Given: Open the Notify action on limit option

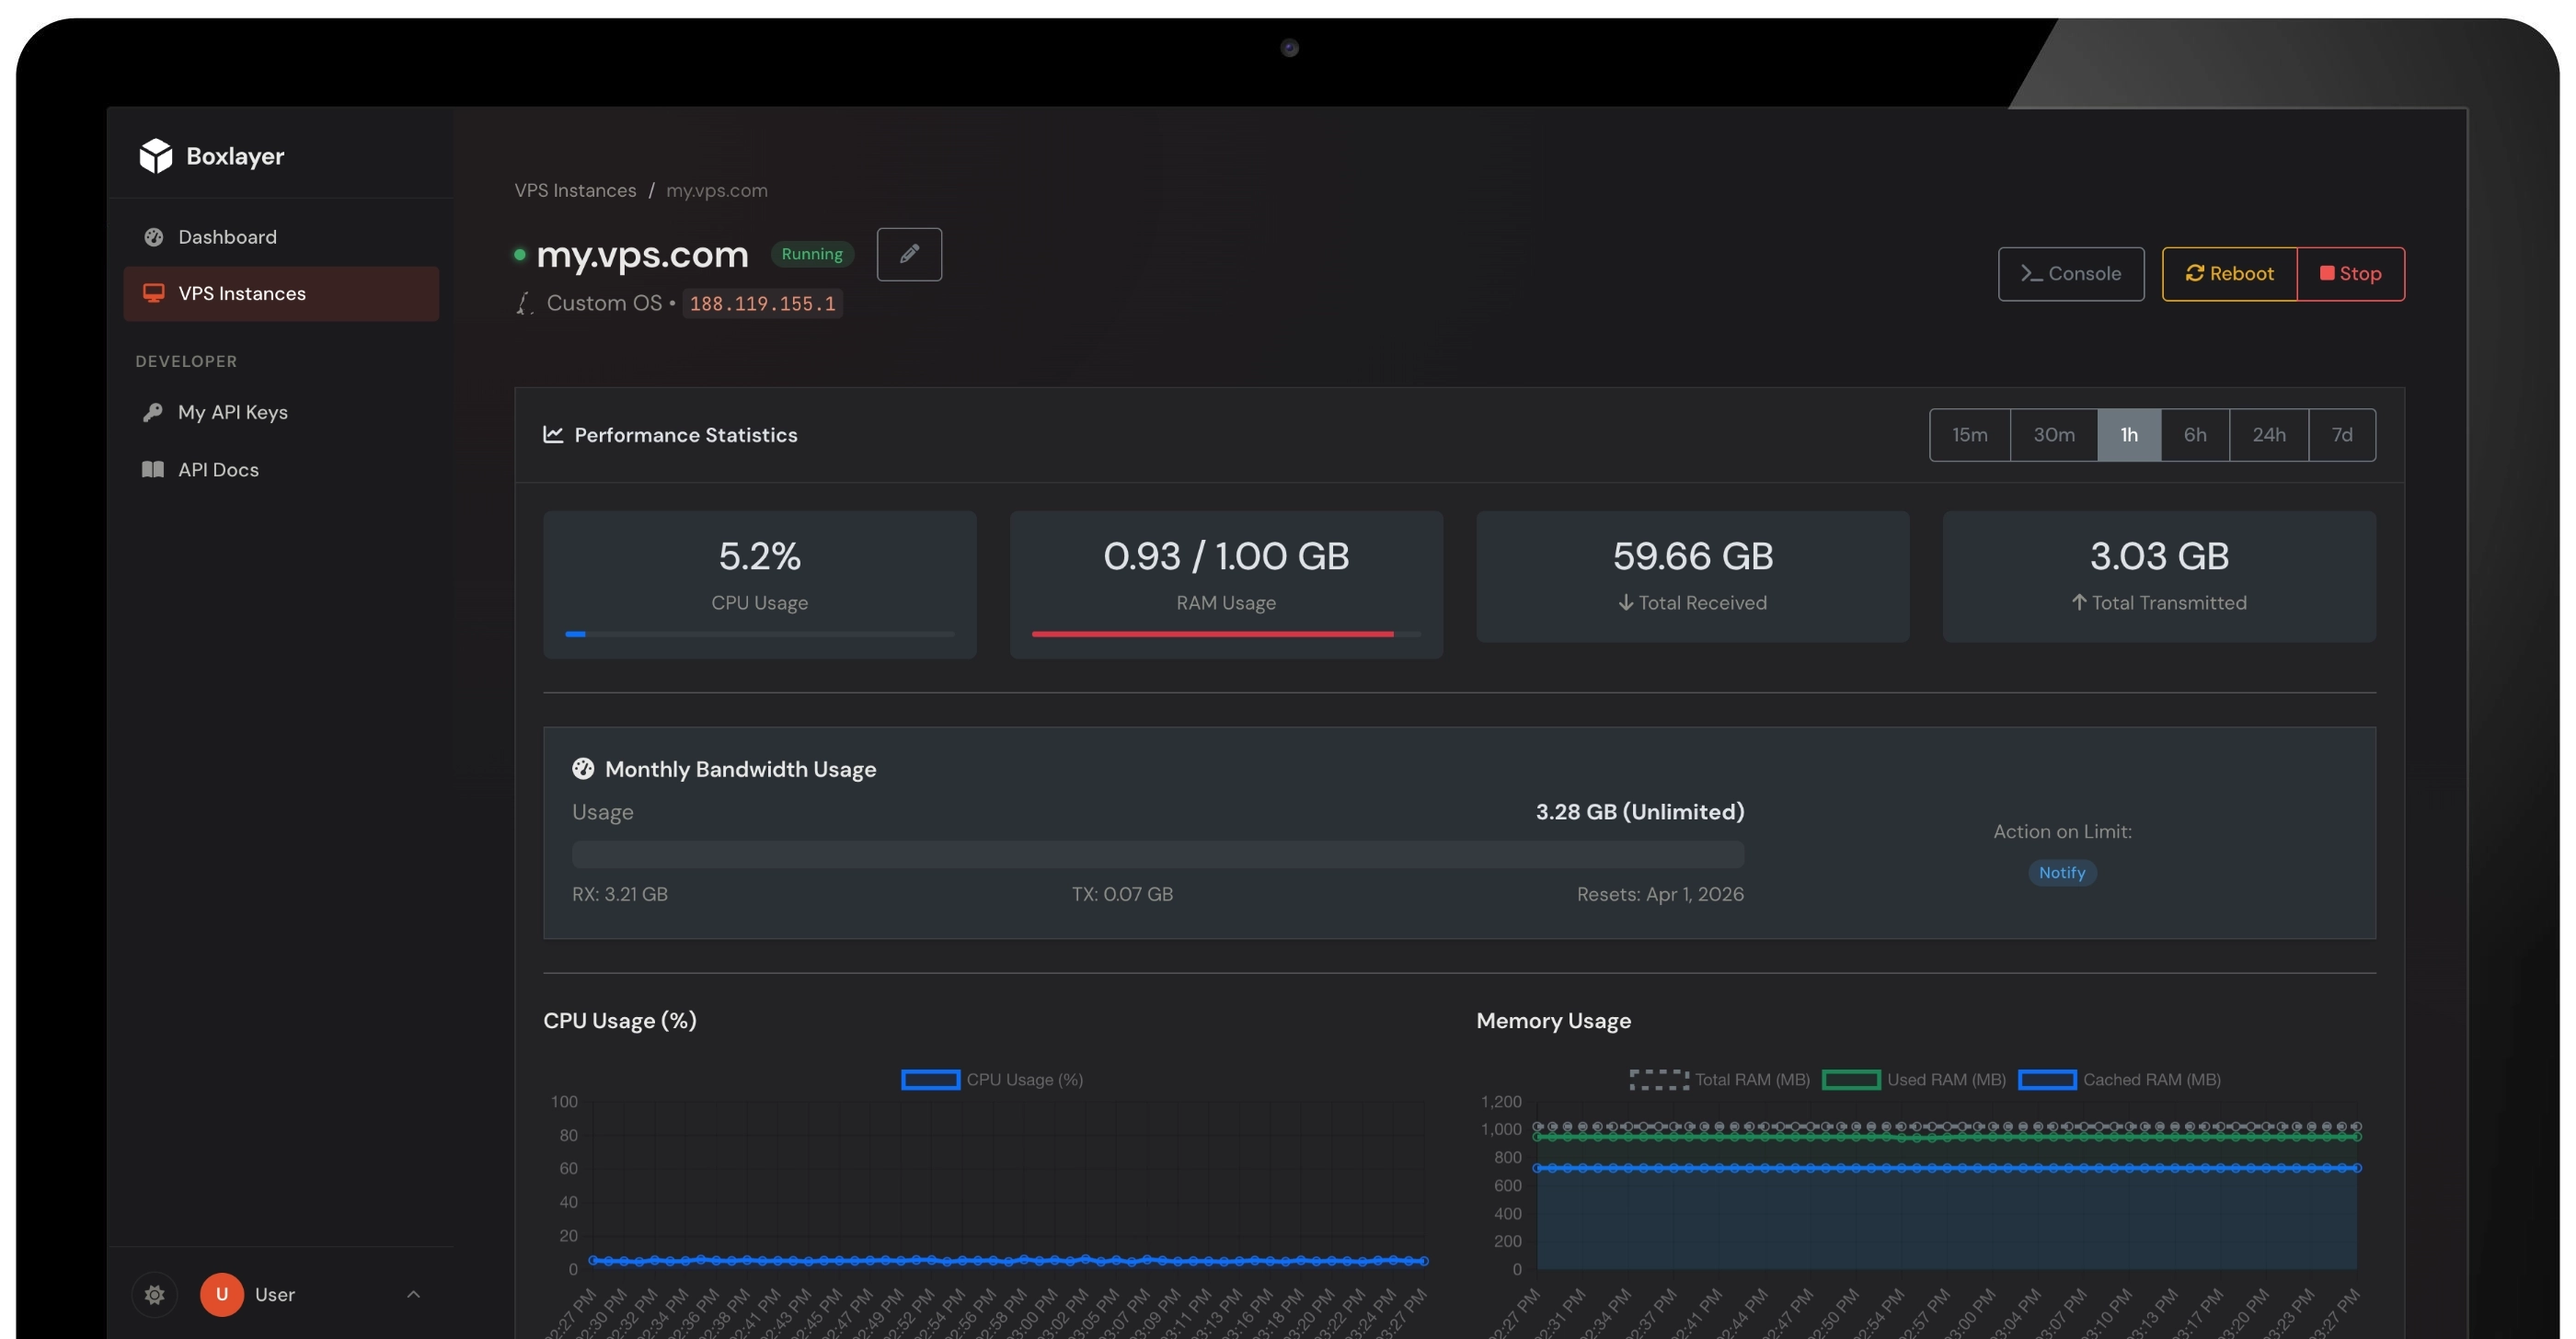Looking at the screenshot, I should click(2062, 873).
